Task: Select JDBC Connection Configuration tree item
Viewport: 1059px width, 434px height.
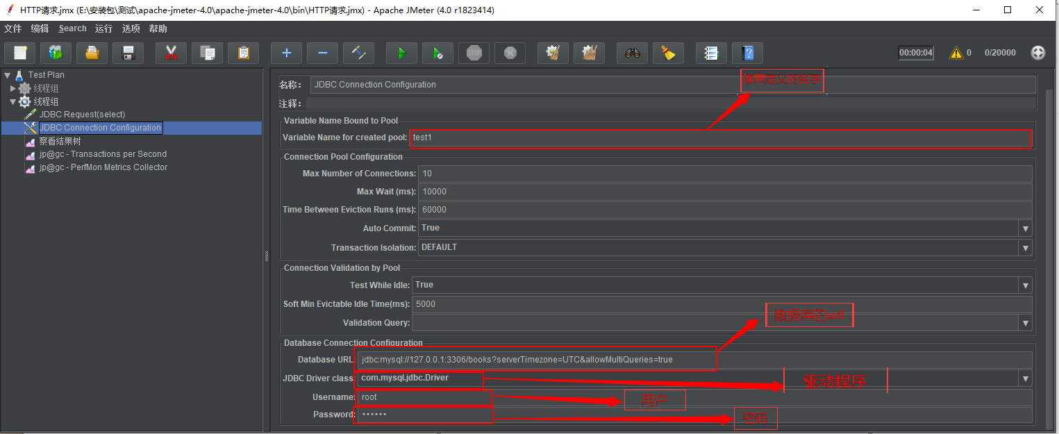Action: (x=100, y=128)
